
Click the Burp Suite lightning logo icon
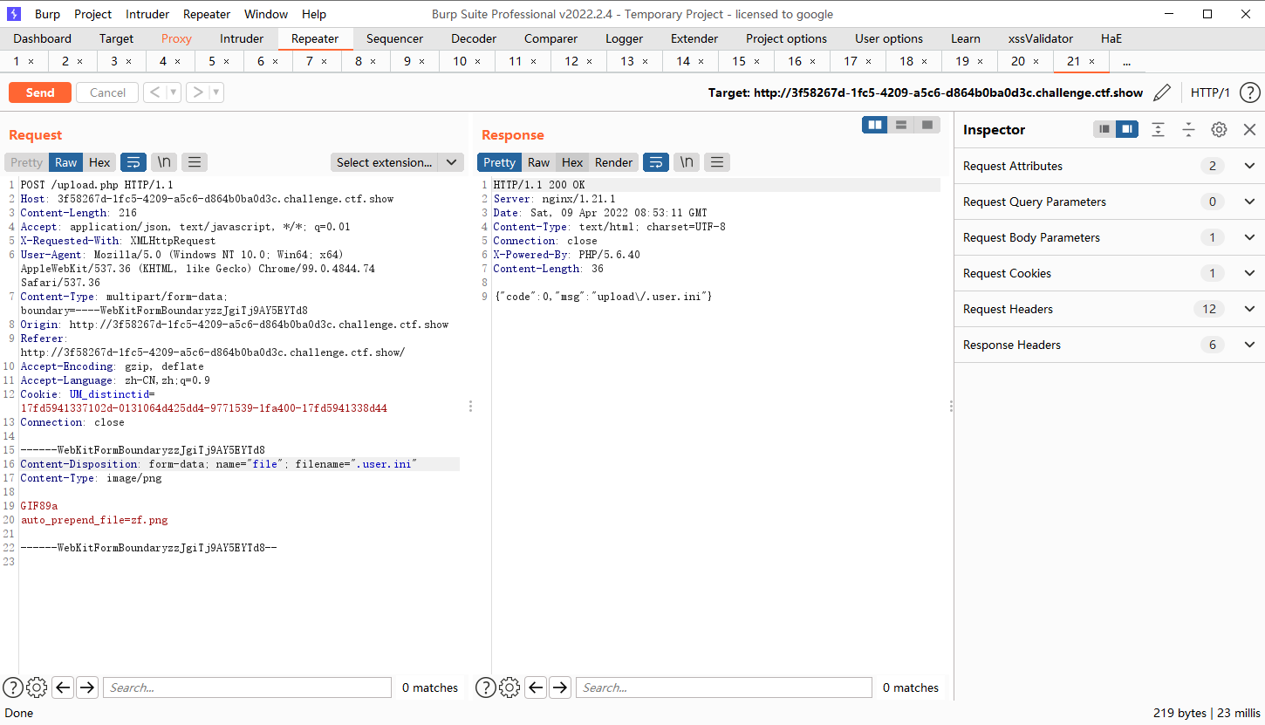14,14
